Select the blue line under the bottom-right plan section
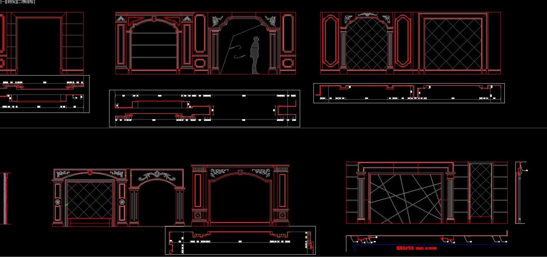This screenshot has height=257, width=547. (431, 245)
